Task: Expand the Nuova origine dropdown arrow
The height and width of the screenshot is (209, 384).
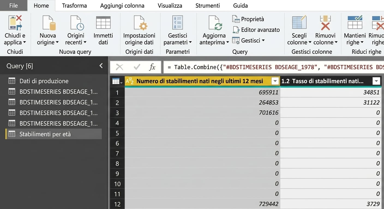Action: click(57, 42)
